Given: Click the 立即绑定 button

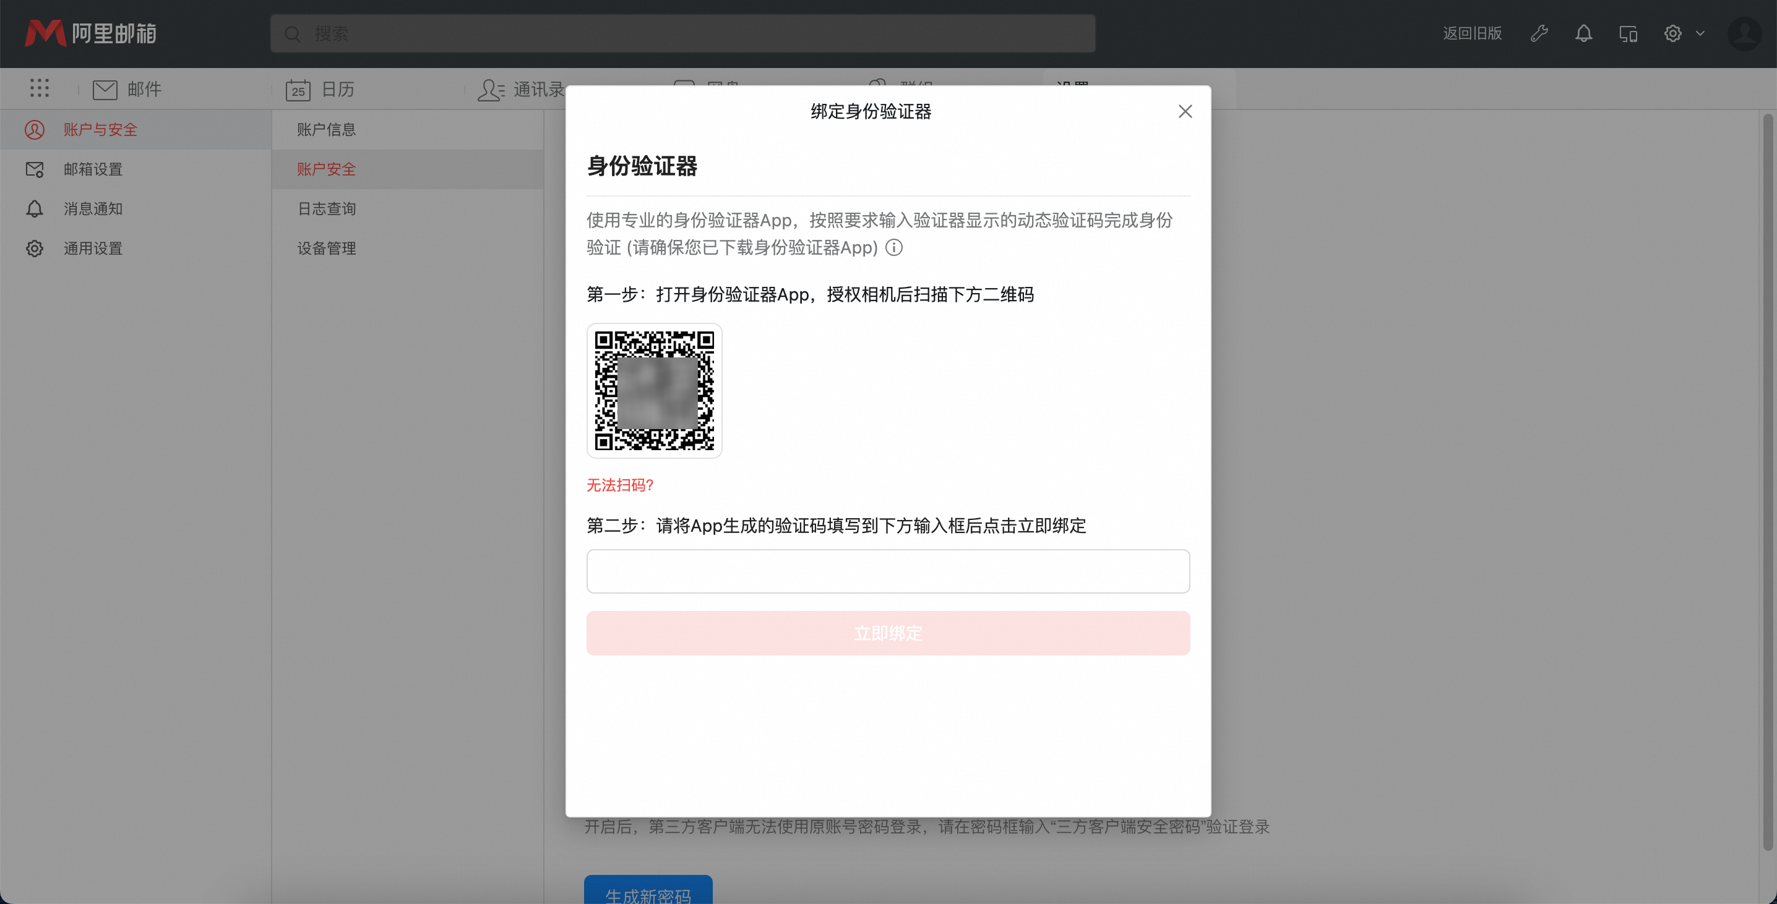Looking at the screenshot, I should (x=888, y=633).
